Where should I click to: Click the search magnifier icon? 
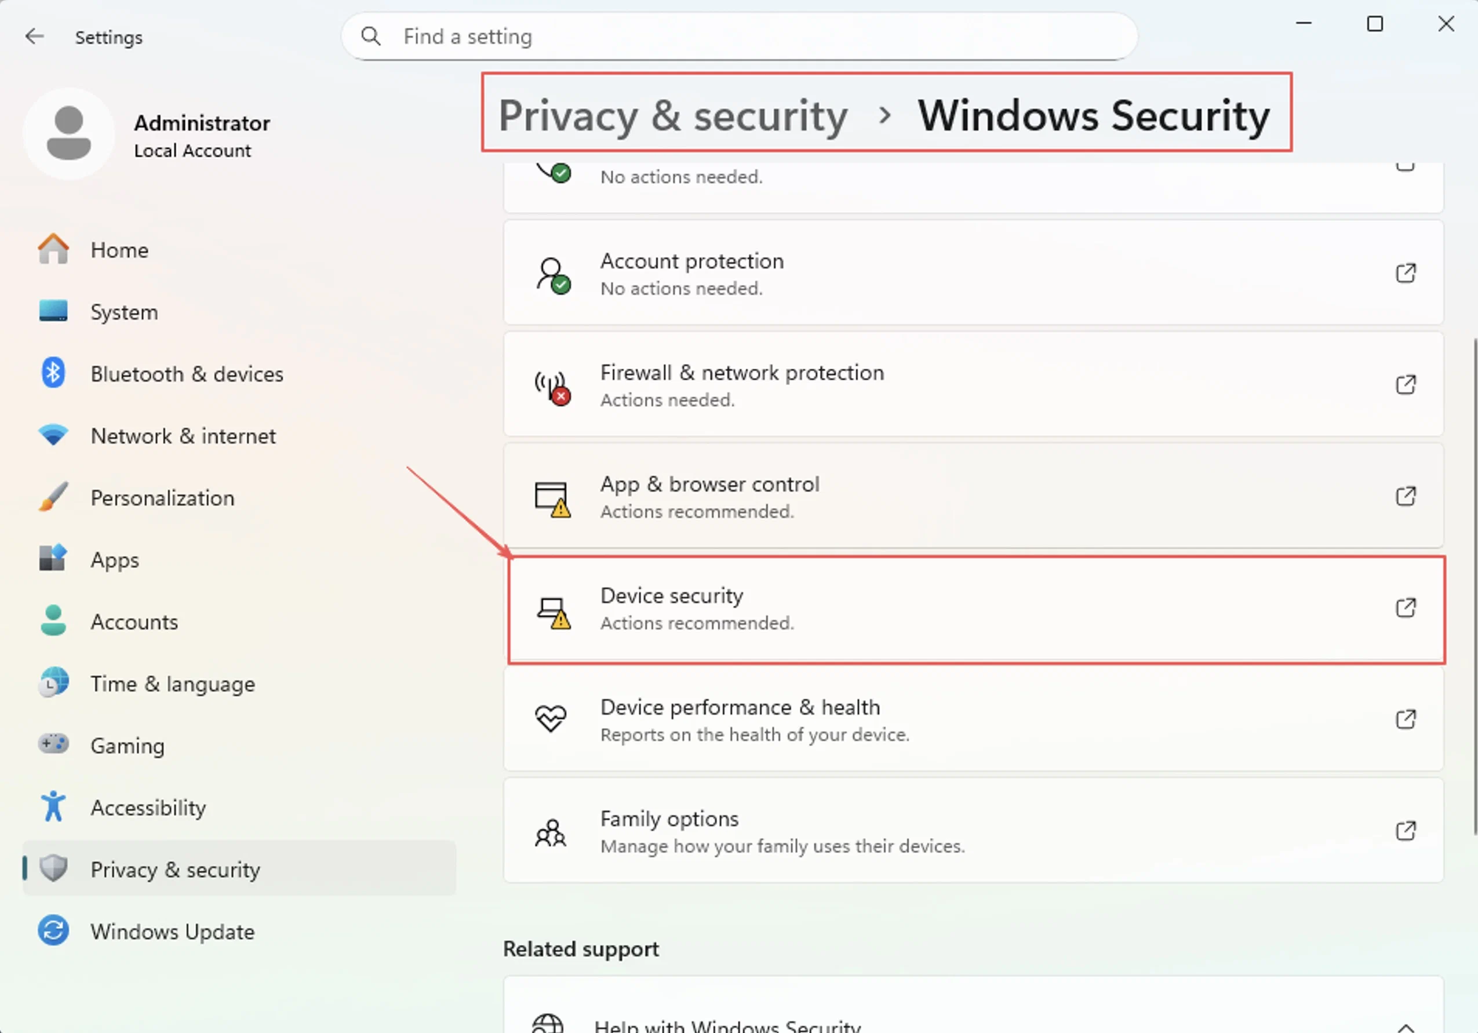tap(371, 36)
